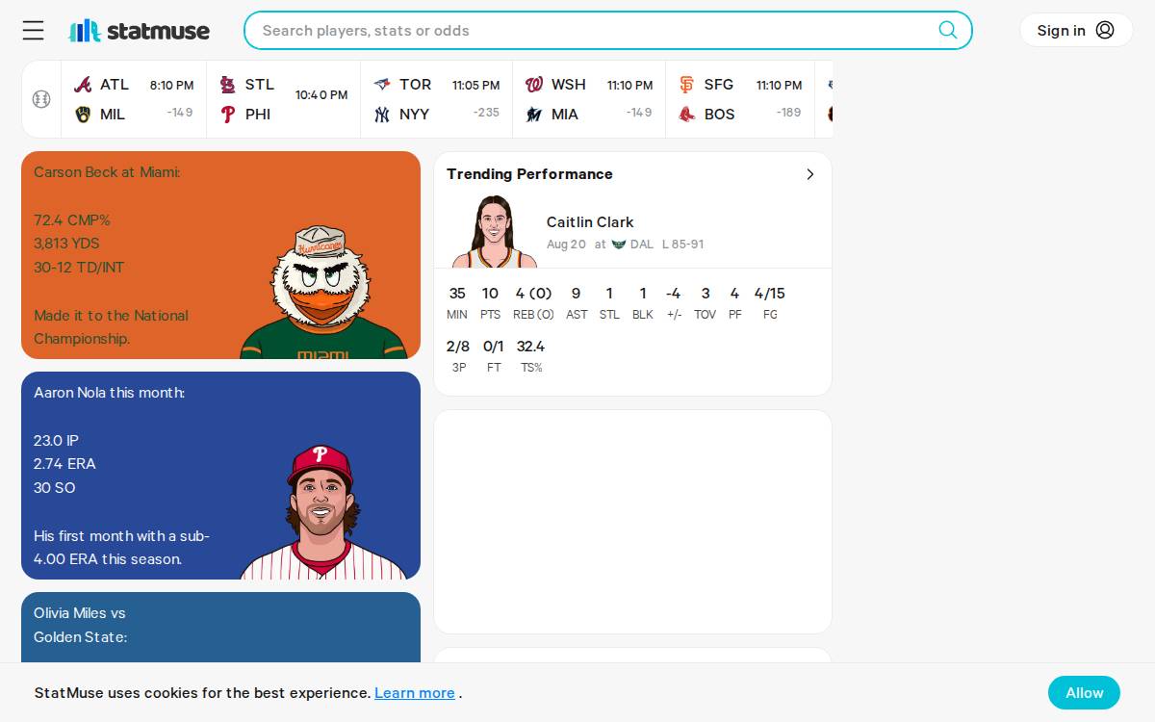
Task: Click the Miami Hurricanes mascot illustration
Action: click(323, 292)
